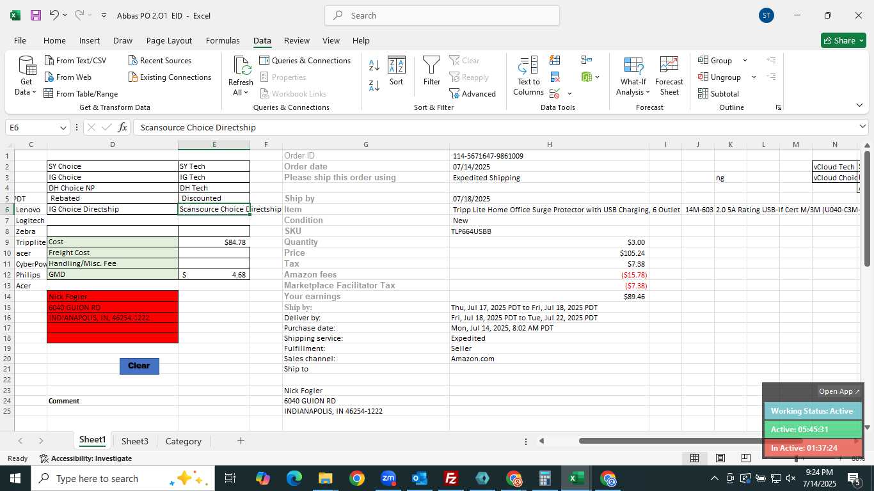
Task: Toggle the Filter funnel
Action: pyautogui.click(x=432, y=71)
